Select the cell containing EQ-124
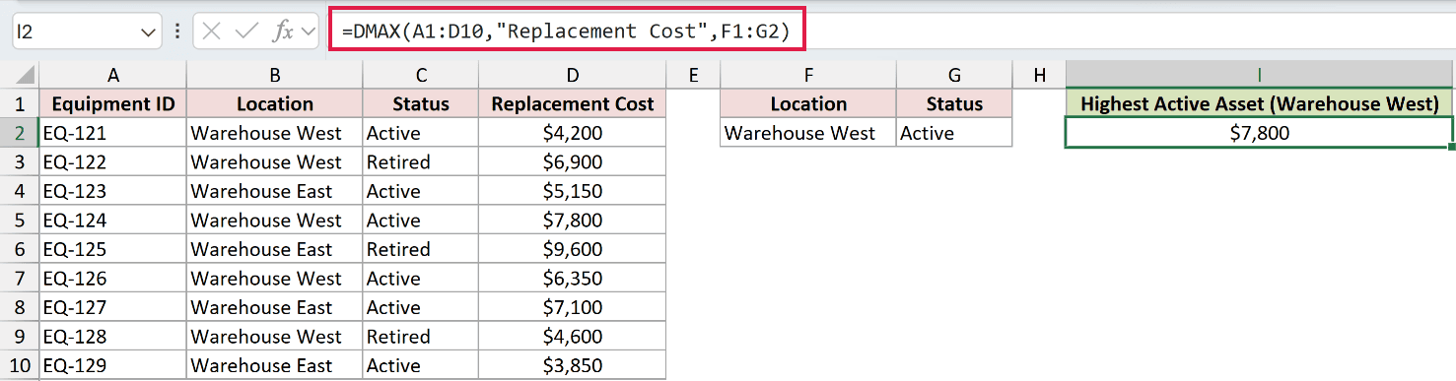 coord(113,220)
